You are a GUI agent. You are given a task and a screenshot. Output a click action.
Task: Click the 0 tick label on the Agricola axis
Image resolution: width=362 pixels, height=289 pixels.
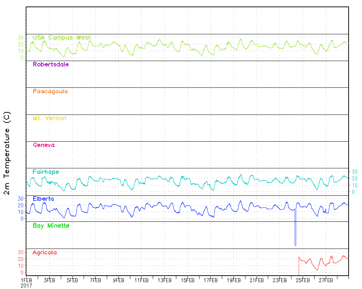coord(22,272)
